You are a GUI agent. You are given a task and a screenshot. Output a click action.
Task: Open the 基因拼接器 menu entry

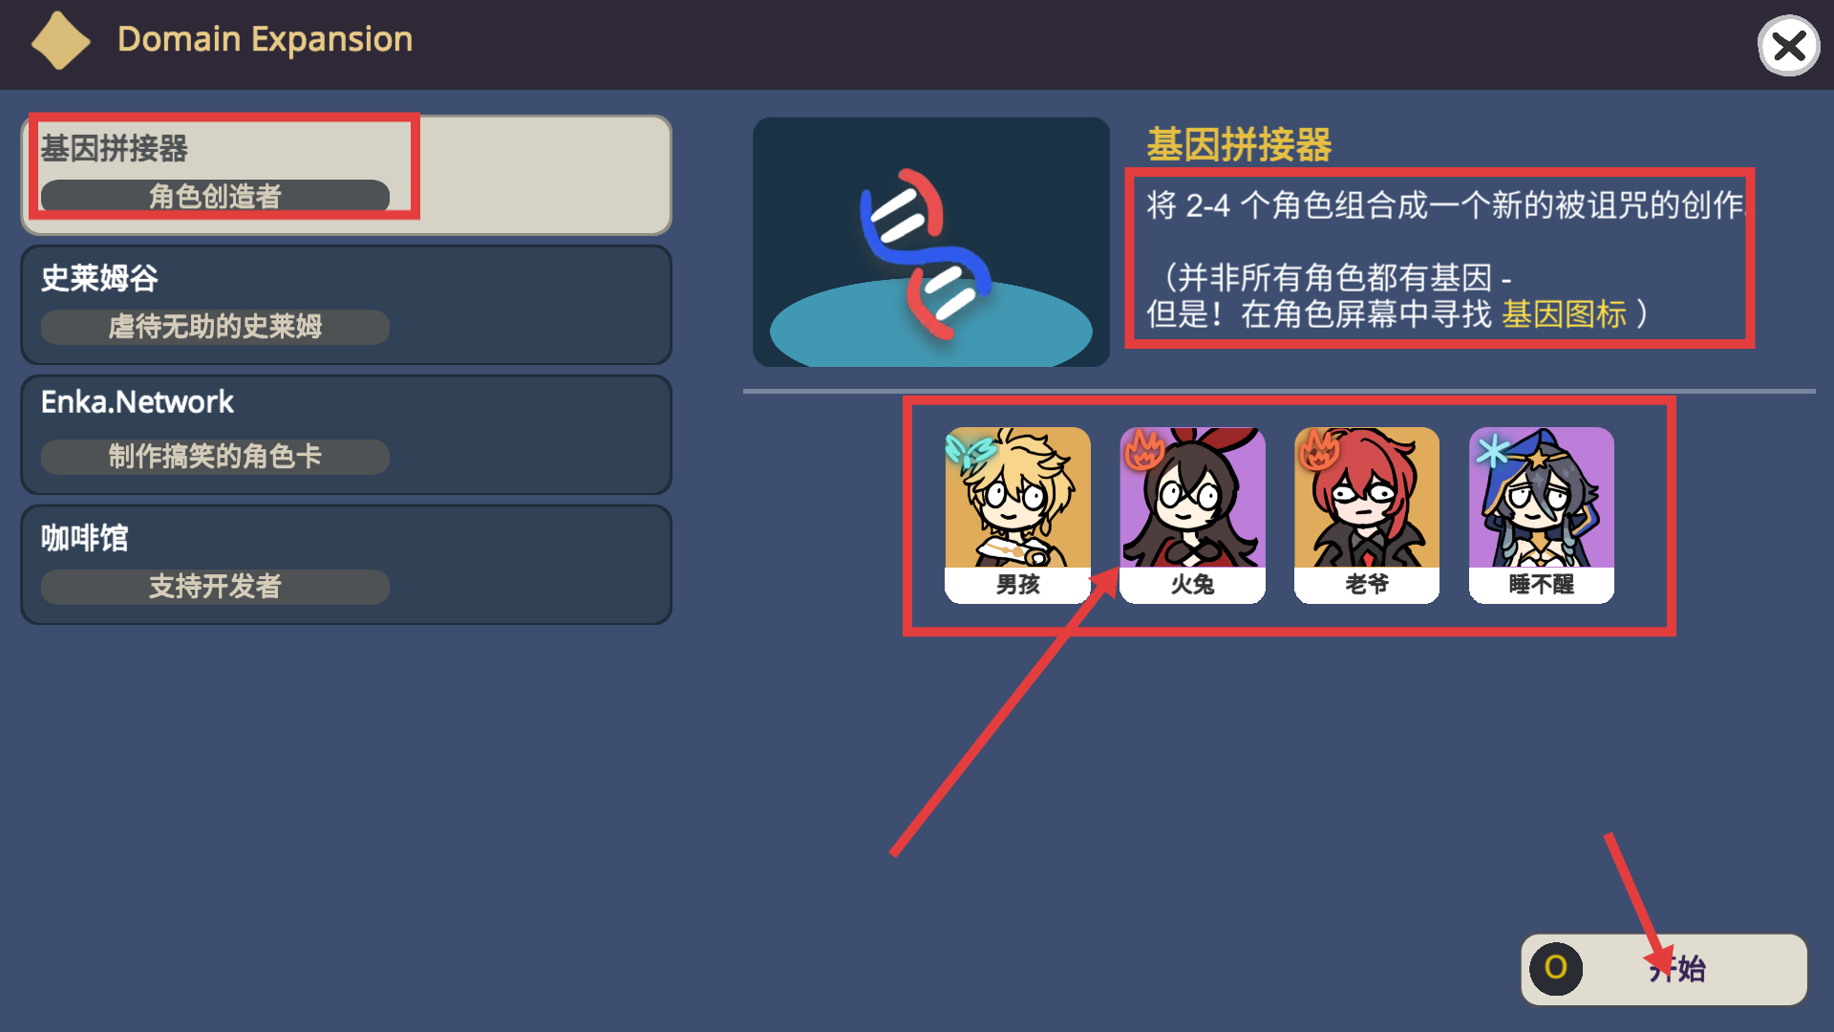tap(346, 175)
